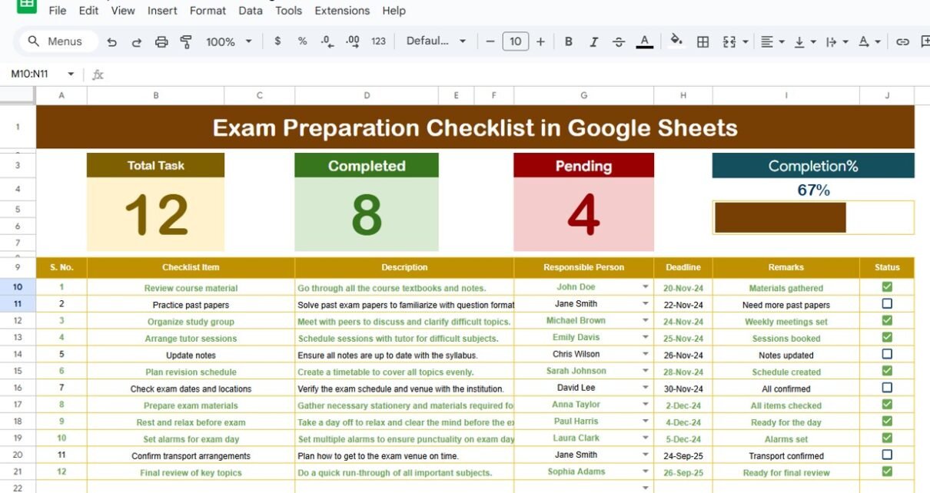Select row 13 header

click(x=18, y=338)
